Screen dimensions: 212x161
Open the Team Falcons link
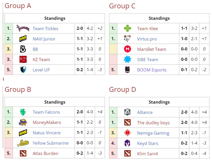(46, 112)
